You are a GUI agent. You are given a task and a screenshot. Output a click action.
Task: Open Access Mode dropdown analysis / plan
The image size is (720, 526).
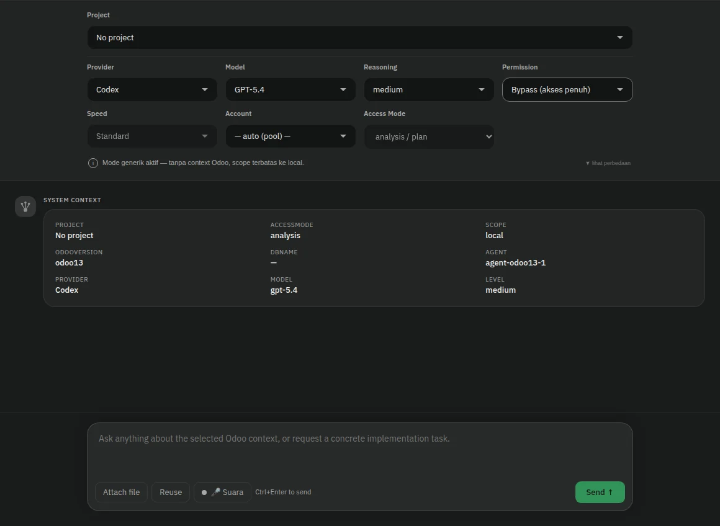click(429, 137)
